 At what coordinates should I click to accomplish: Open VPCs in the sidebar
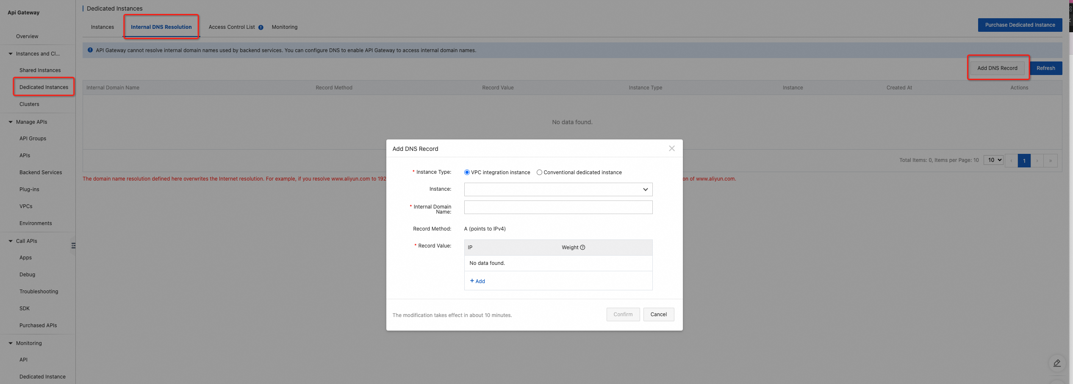click(26, 206)
